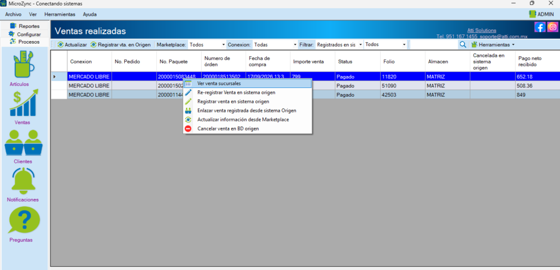The image size is (560, 270).
Task: Sort by the Conexion column header
Action: 89,61
